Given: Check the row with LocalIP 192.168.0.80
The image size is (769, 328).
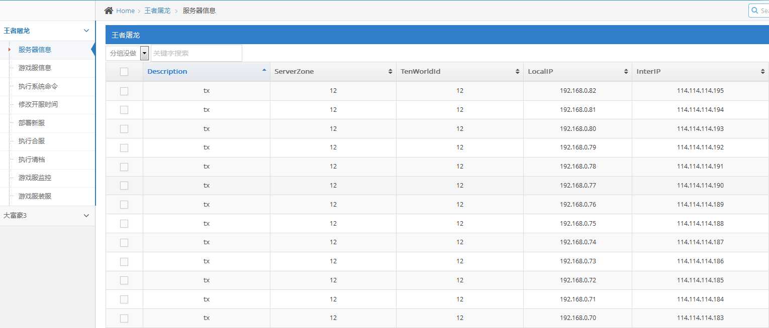Looking at the screenshot, I should click(x=124, y=129).
